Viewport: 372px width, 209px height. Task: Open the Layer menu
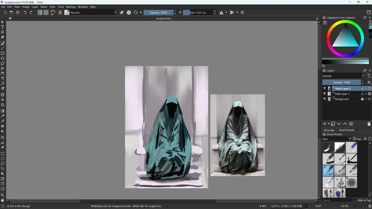(35, 7)
